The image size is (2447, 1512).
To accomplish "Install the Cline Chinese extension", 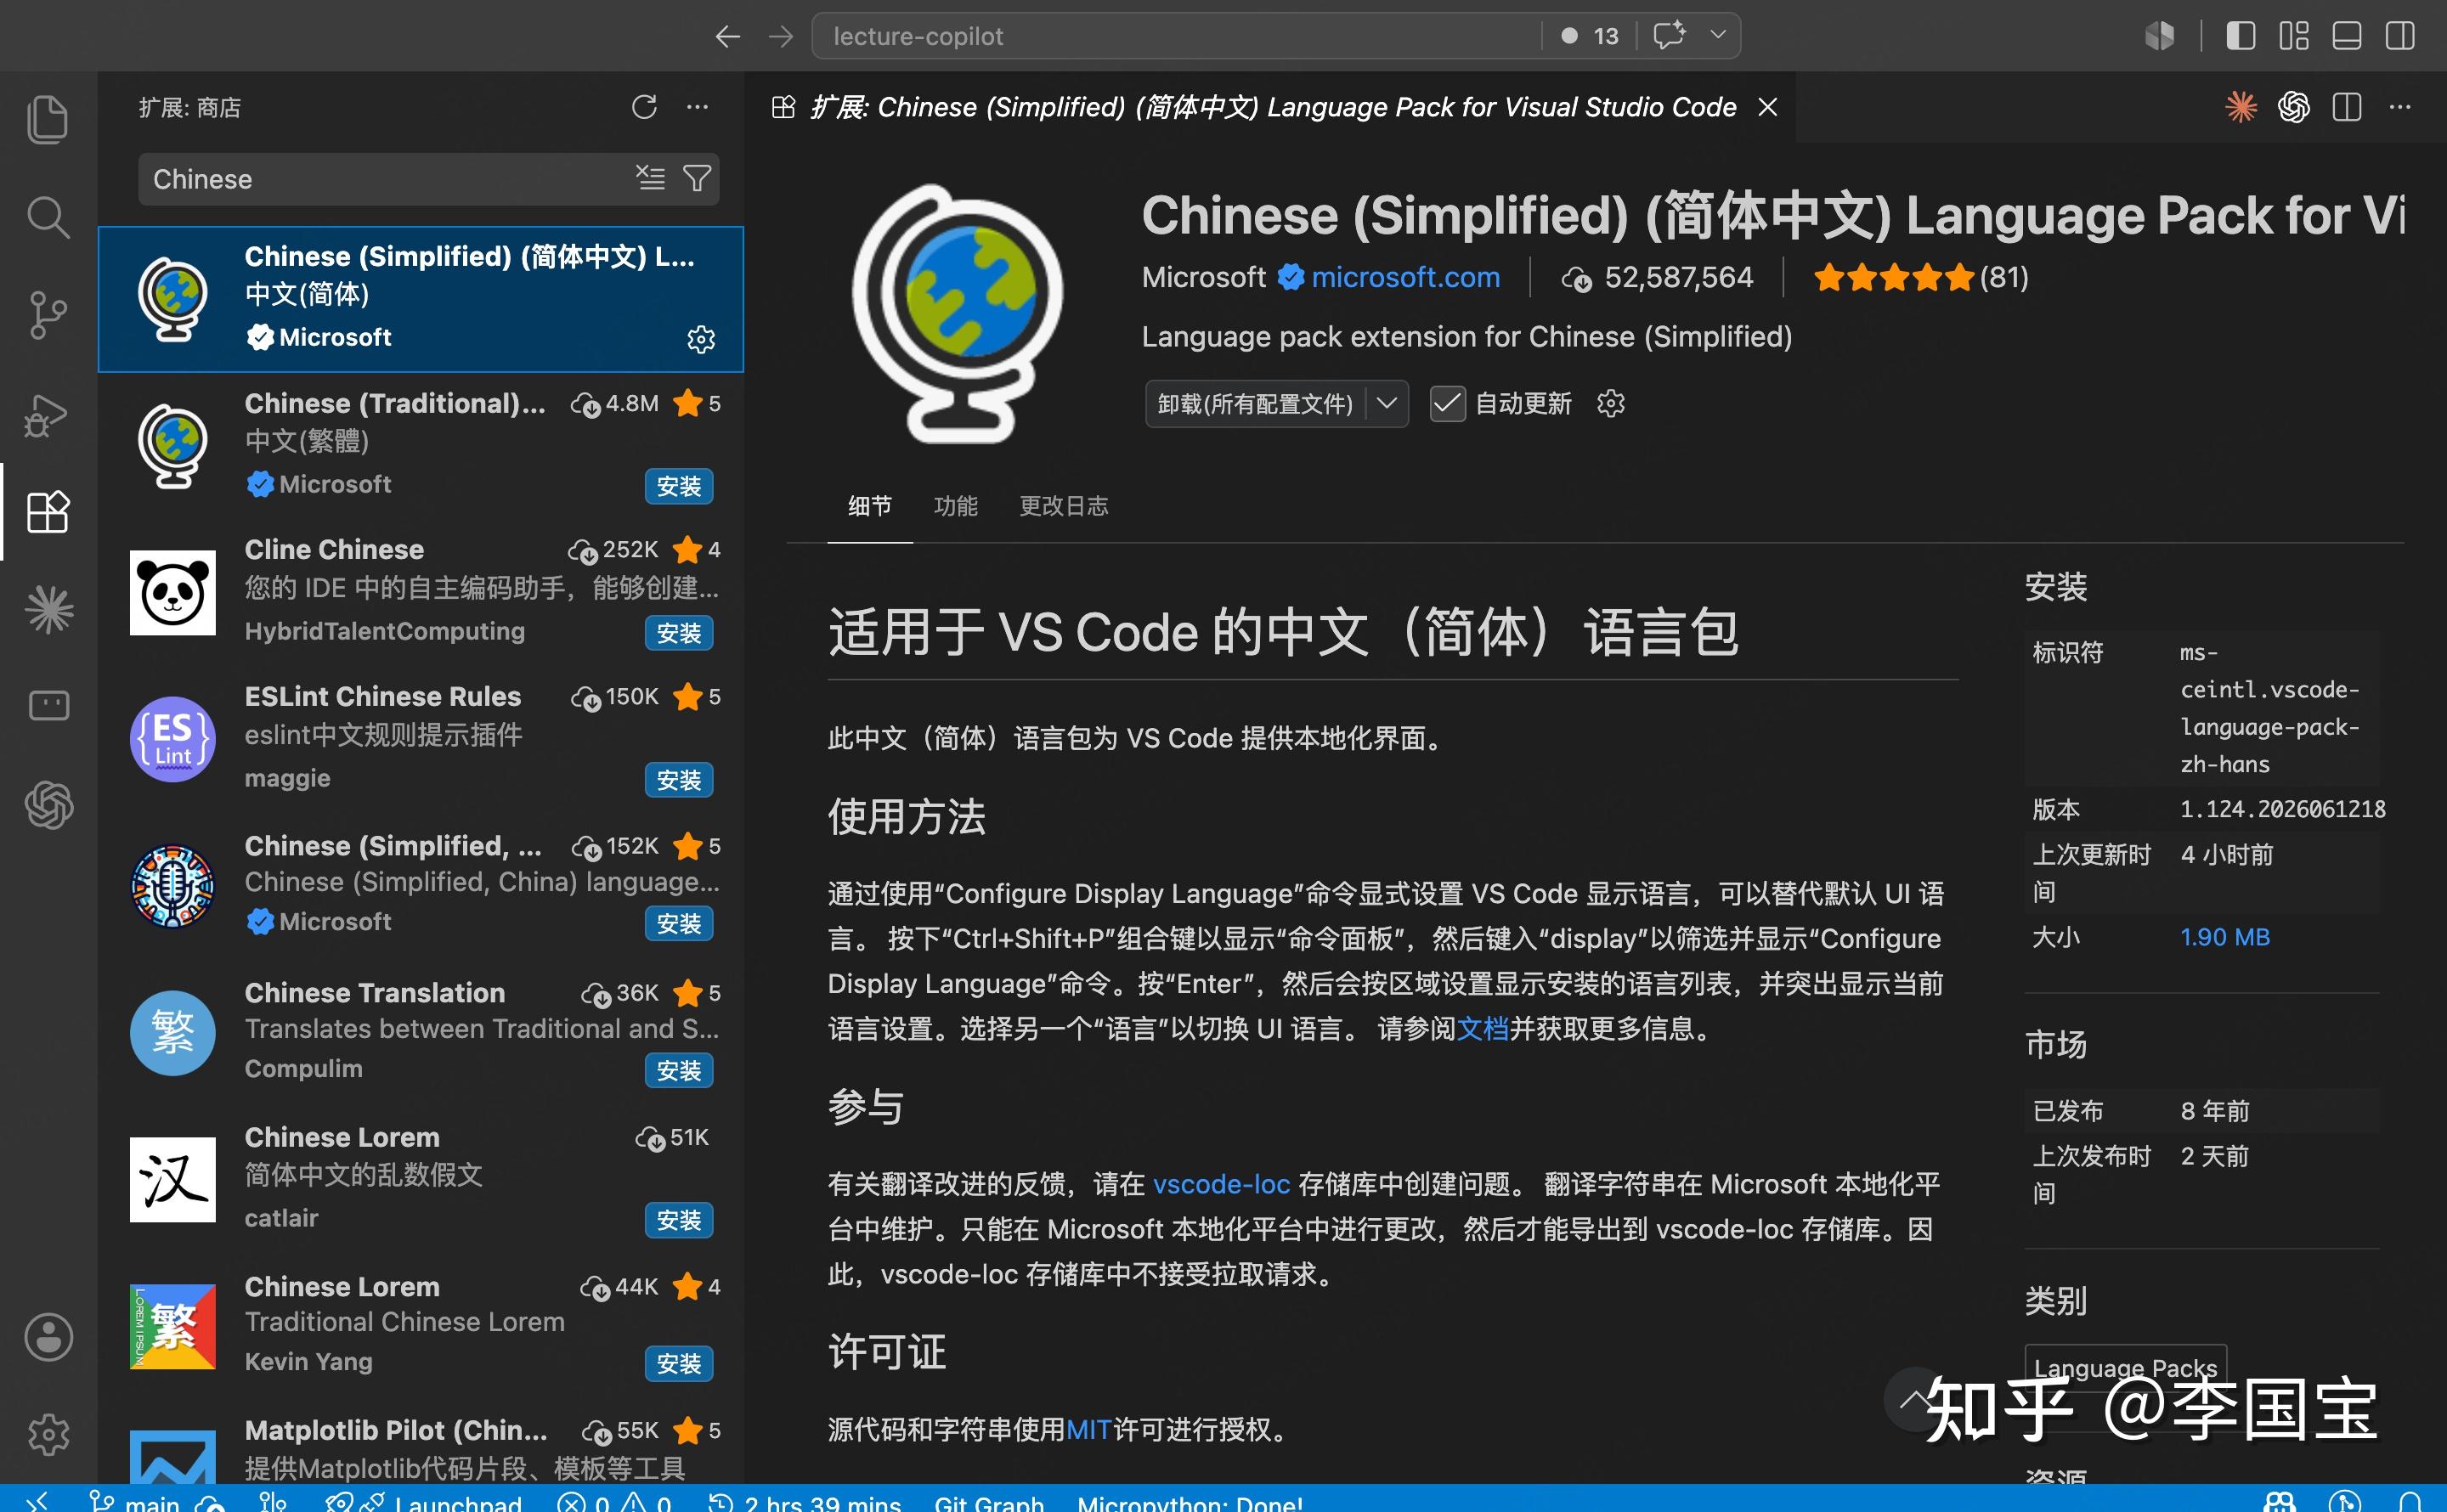I will pyautogui.click(x=679, y=633).
